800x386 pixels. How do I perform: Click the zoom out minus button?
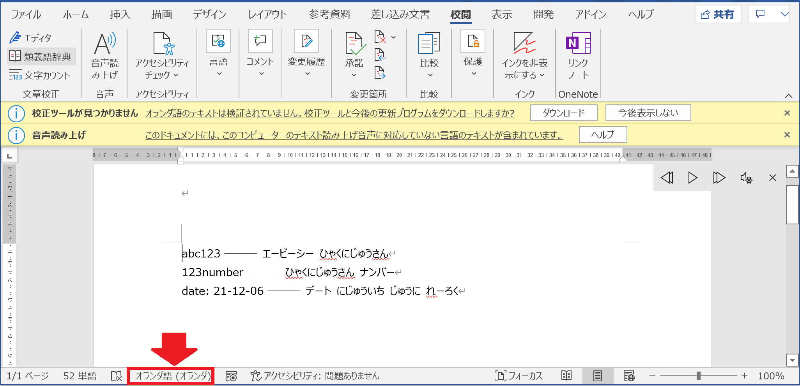tap(652, 376)
